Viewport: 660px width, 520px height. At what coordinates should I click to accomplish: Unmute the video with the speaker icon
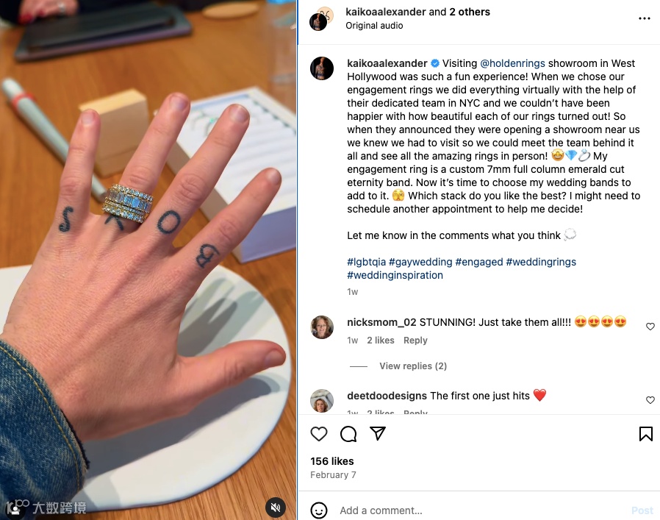point(276,507)
